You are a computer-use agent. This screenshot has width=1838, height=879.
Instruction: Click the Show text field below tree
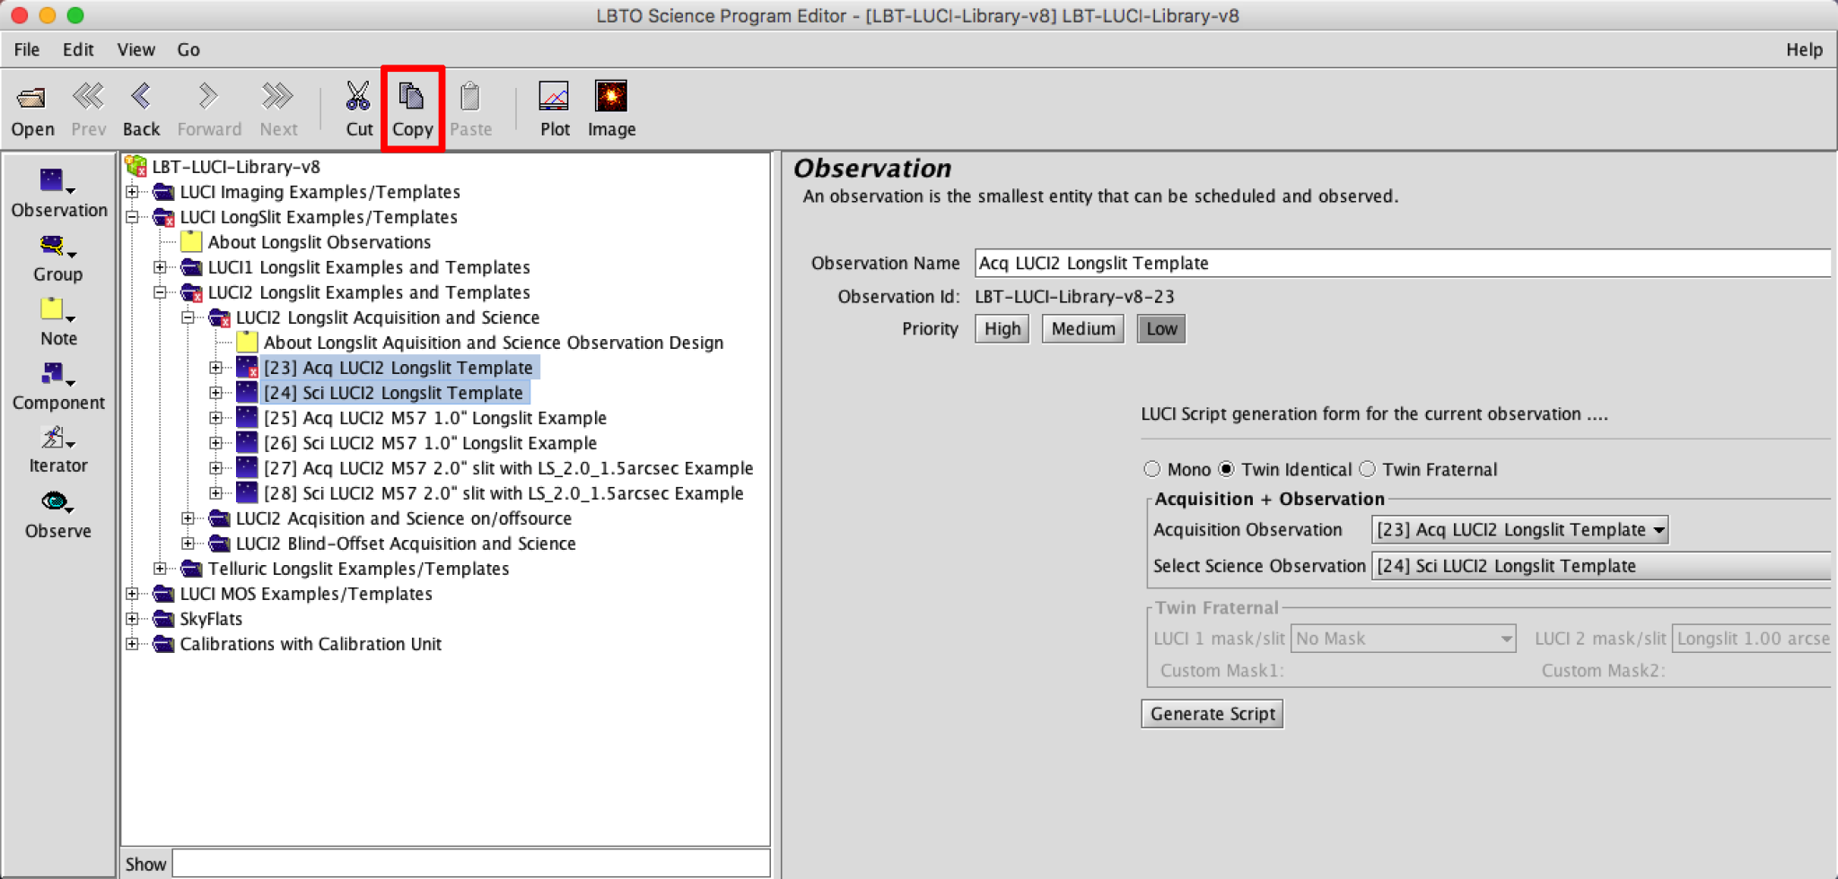coord(471,864)
